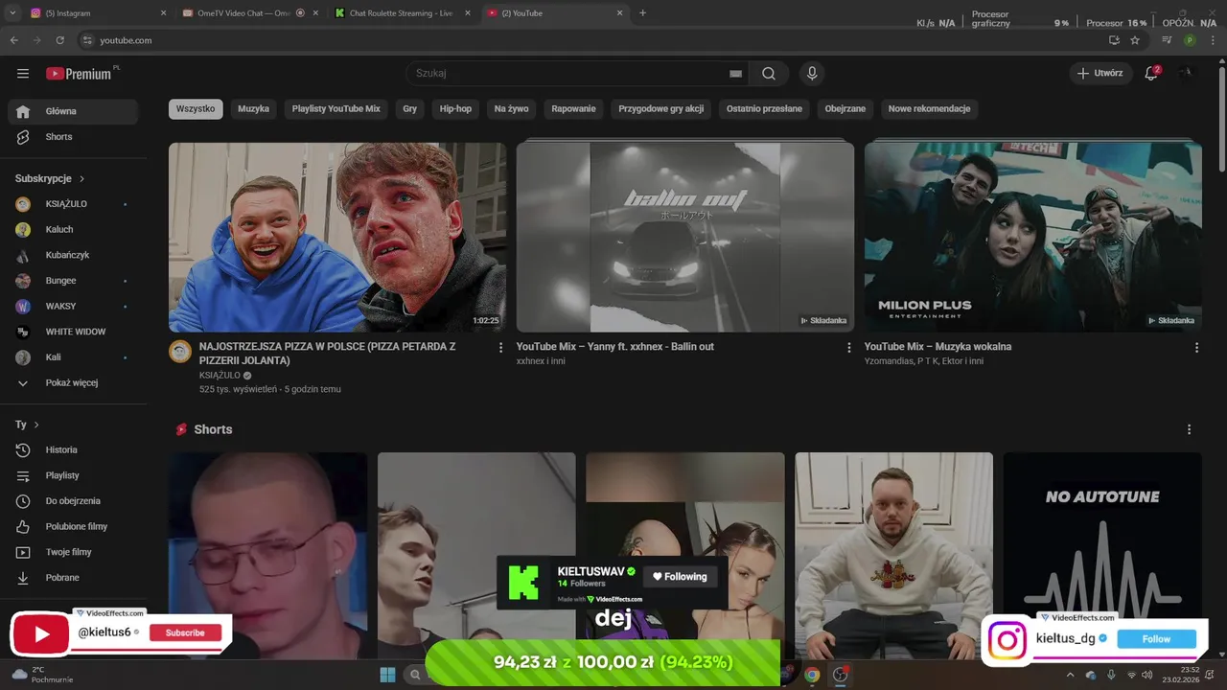The width and height of the screenshot is (1227, 690).
Task: Click the Główna home icon
Action: [23, 111]
